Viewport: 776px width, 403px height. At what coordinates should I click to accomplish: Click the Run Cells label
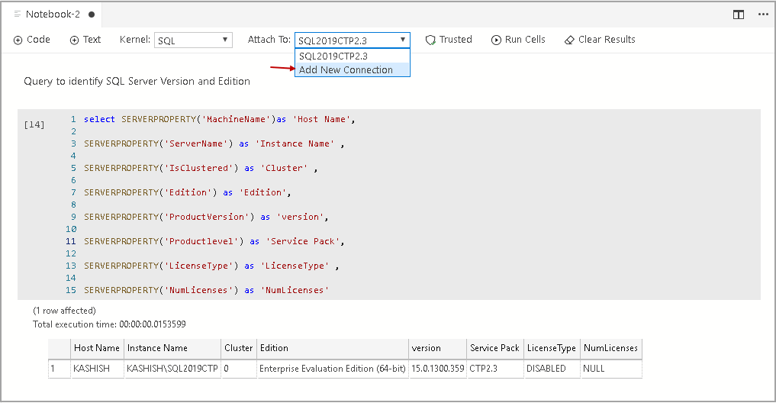tap(525, 40)
